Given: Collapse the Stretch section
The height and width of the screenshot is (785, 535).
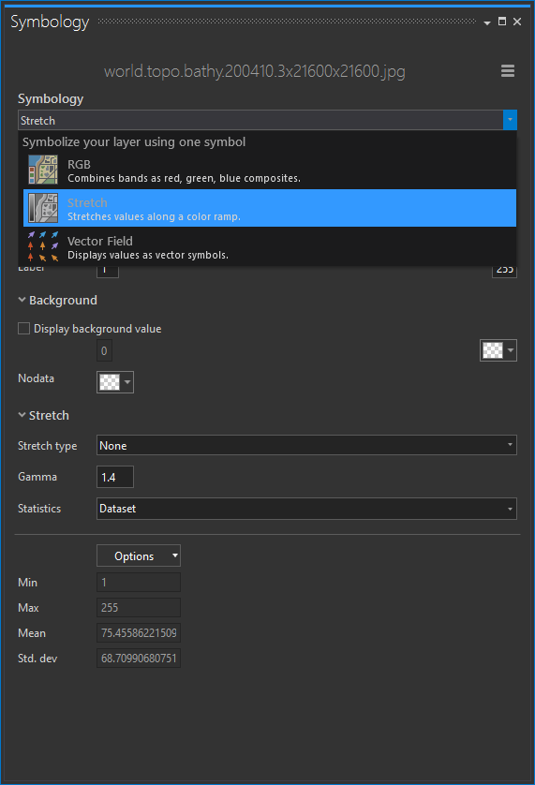Looking at the screenshot, I should 22,415.
